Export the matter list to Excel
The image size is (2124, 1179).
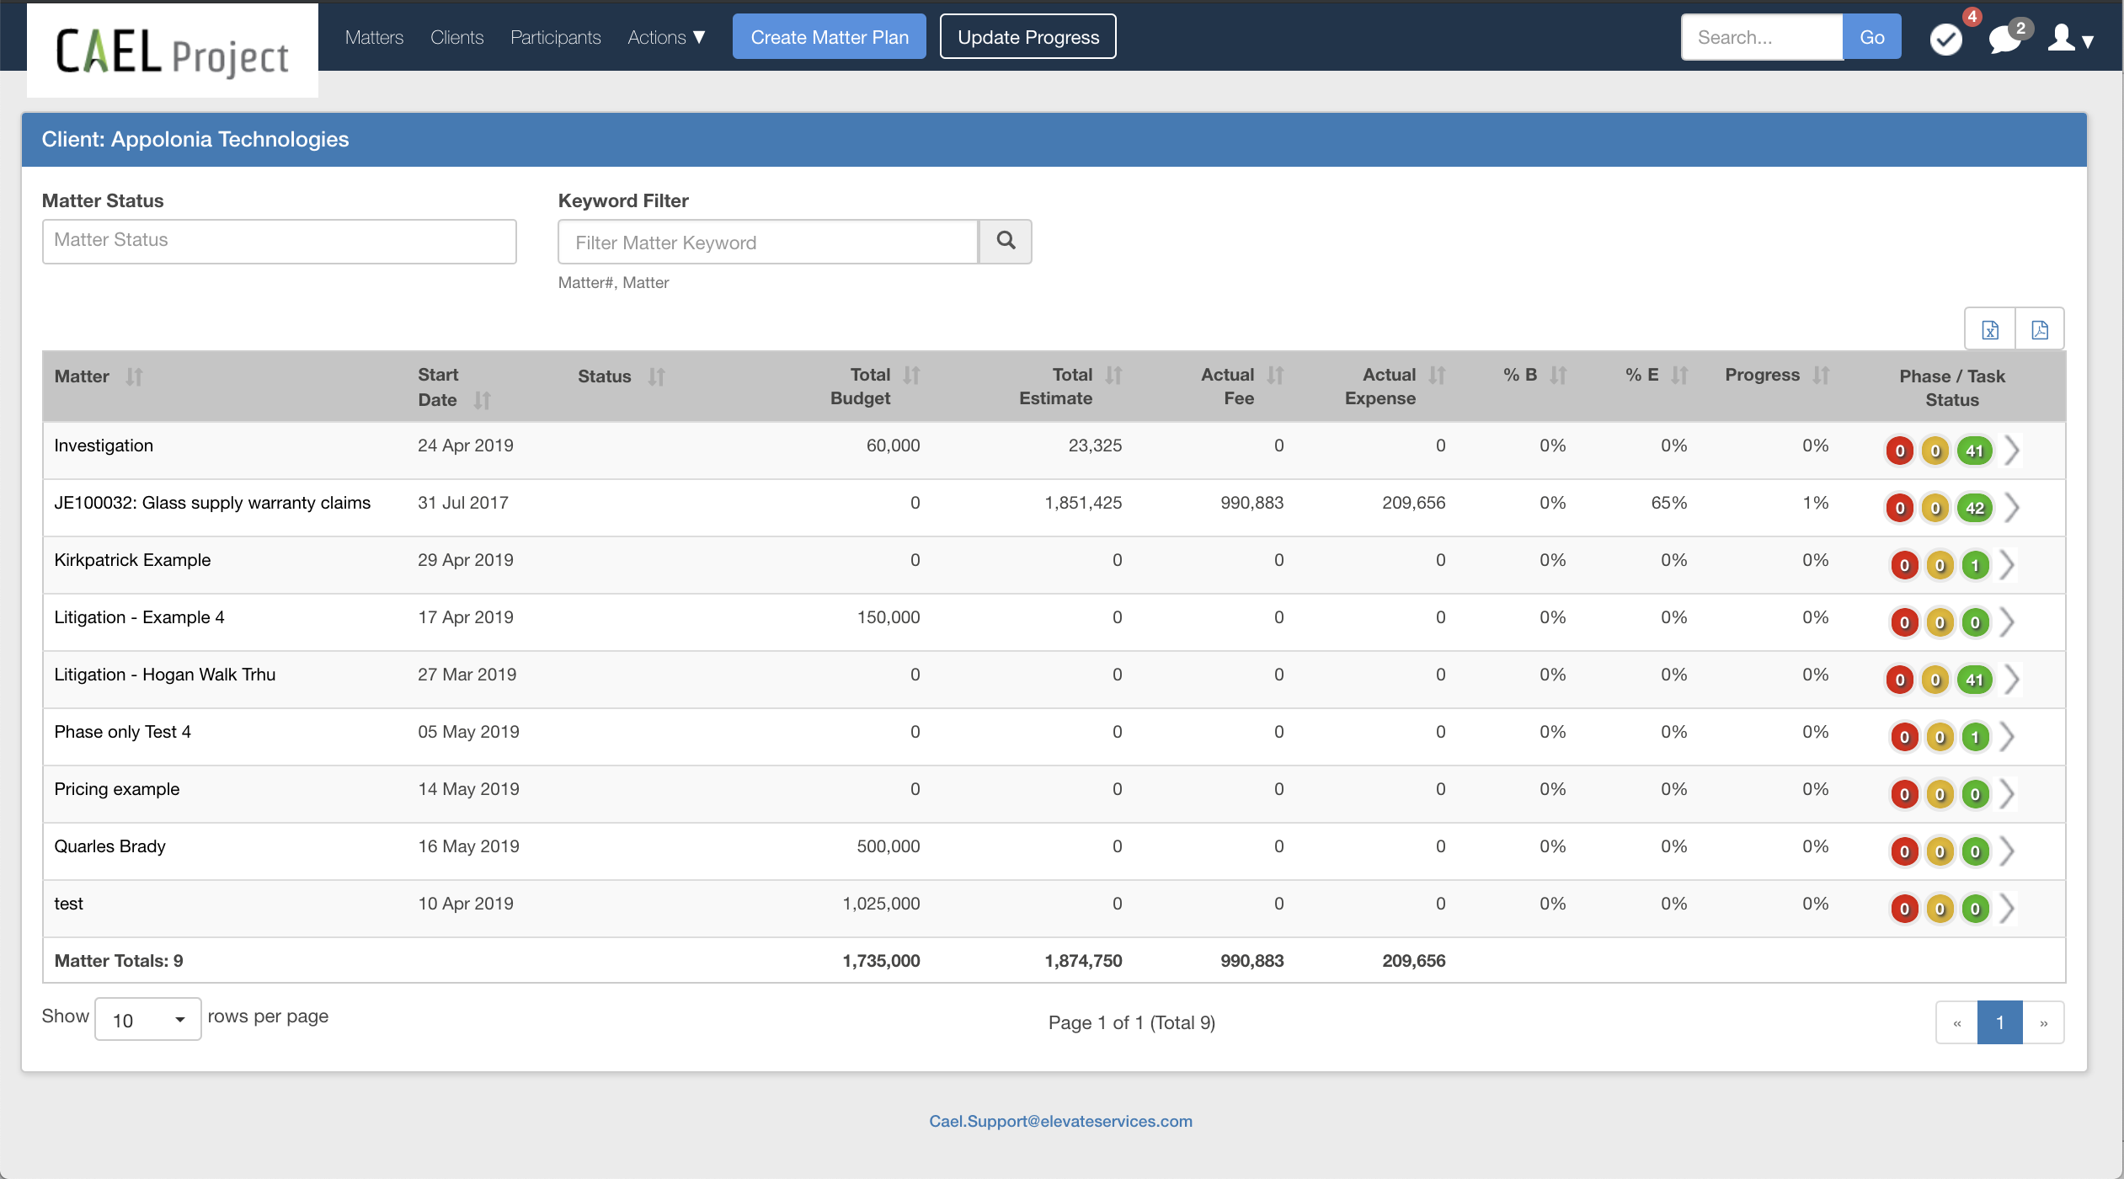point(1990,329)
